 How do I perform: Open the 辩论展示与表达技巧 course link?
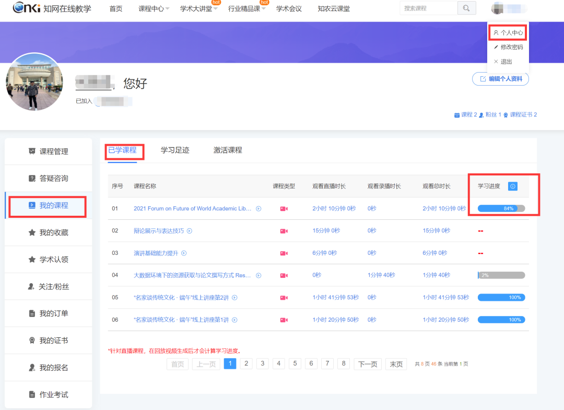coord(159,231)
